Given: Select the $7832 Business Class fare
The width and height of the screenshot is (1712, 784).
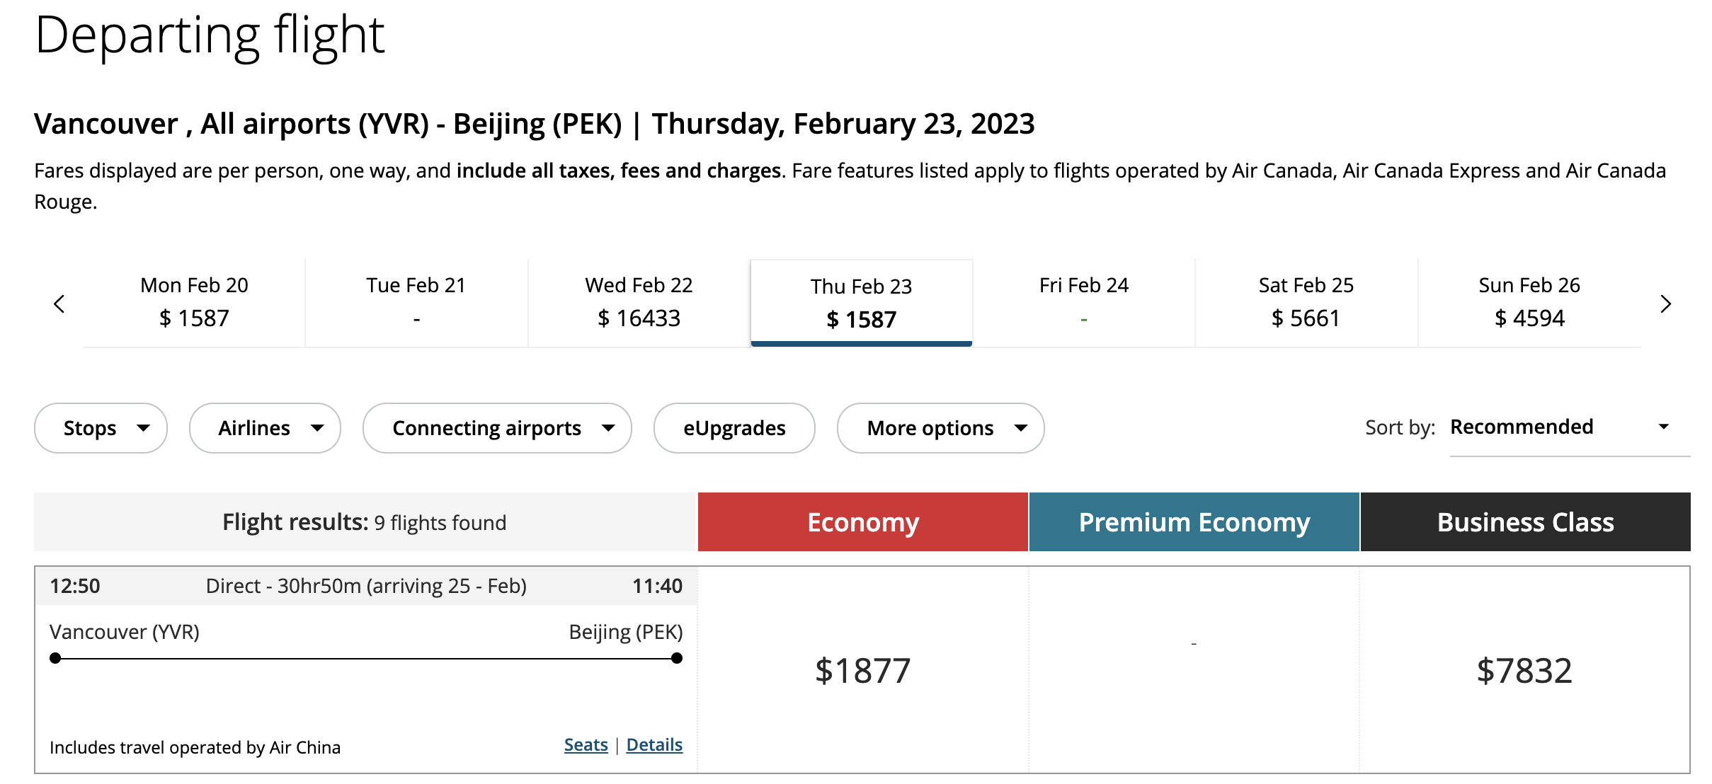Looking at the screenshot, I should (x=1524, y=670).
